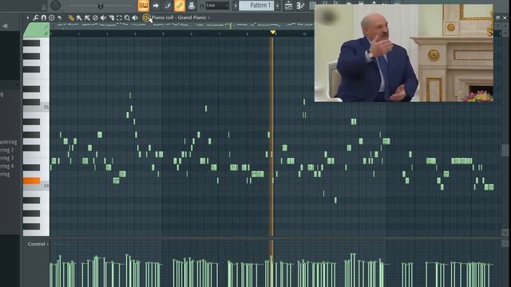Click the 'Control' lane label
The height and width of the screenshot is (287, 511).
(x=36, y=244)
